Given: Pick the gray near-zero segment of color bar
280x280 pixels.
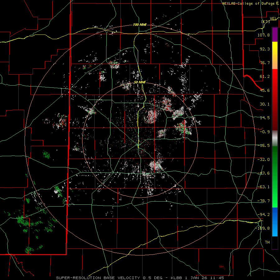Looking at the screenshot, I should (275, 138).
